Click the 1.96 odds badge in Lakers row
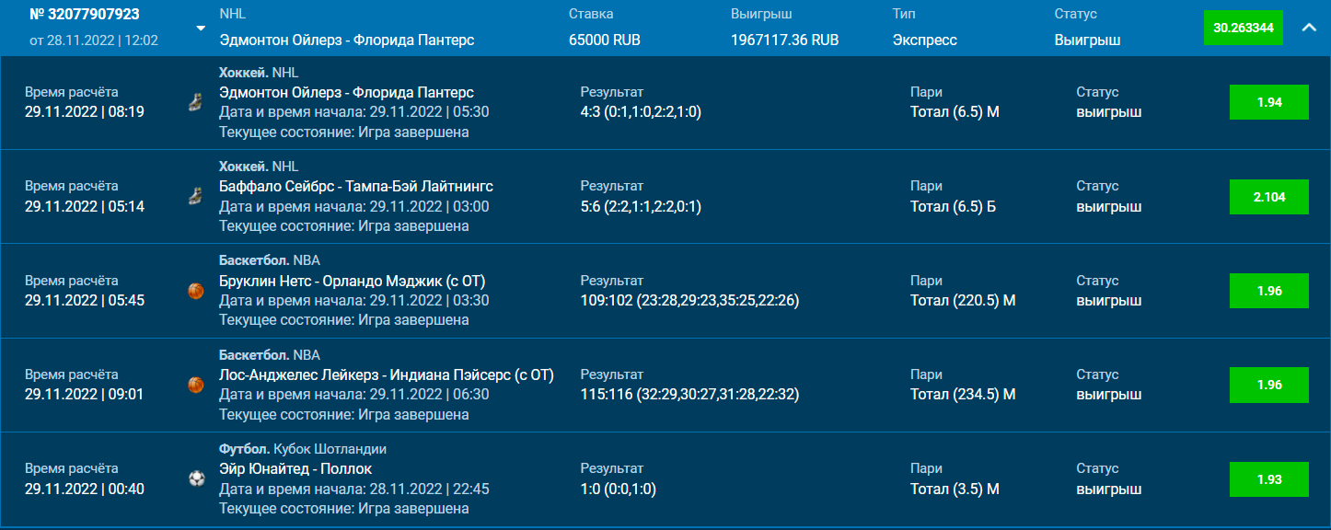Image resolution: width=1331 pixels, height=530 pixels. click(x=1269, y=385)
